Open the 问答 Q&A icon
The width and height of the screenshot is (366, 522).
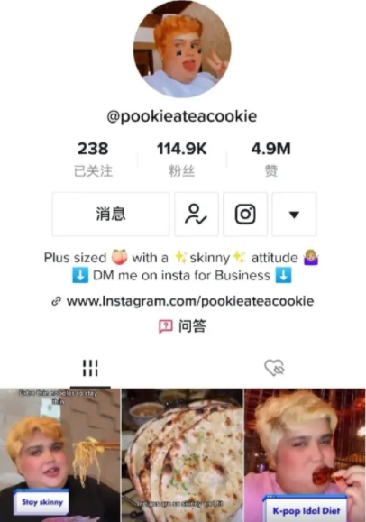coord(166,326)
